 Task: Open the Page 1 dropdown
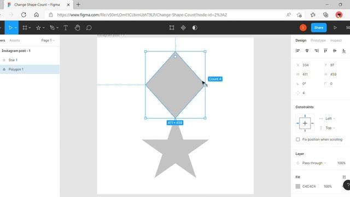pyautogui.click(x=48, y=40)
